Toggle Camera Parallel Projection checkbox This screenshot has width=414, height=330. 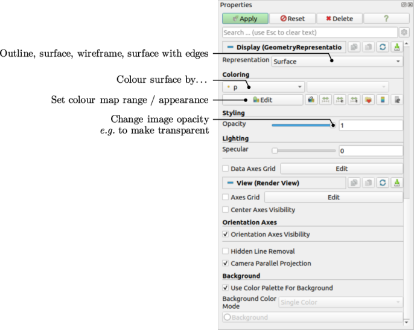(x=226, y=264)
